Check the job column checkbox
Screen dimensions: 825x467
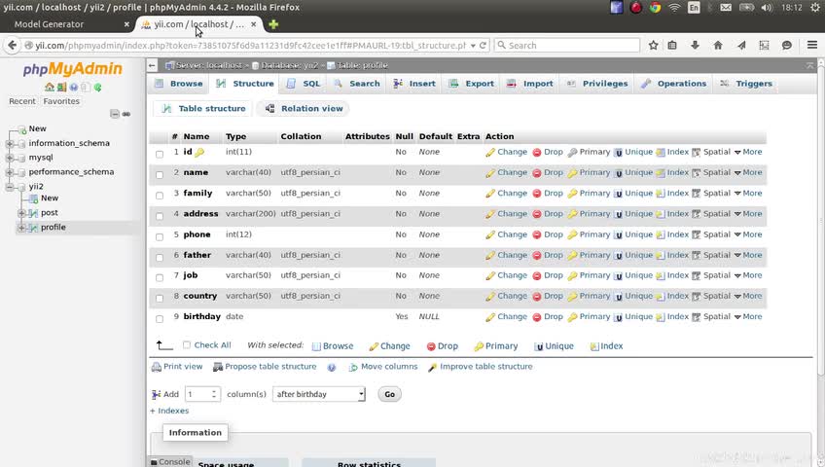point(160,277)
